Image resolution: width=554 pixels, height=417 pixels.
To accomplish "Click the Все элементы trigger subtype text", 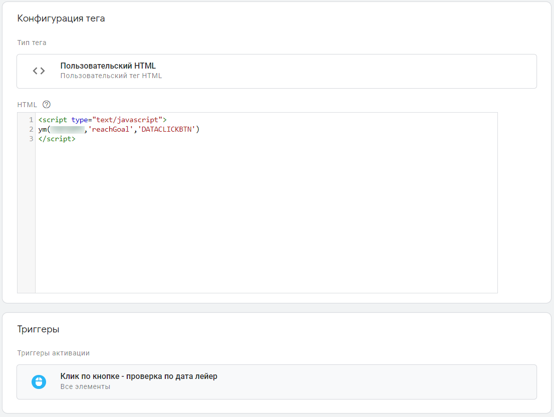I will pyautogui.click(x=85, y=386).
